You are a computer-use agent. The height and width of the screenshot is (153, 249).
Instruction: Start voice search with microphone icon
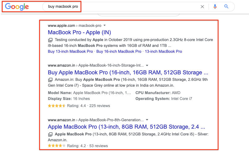coord(215,6)
